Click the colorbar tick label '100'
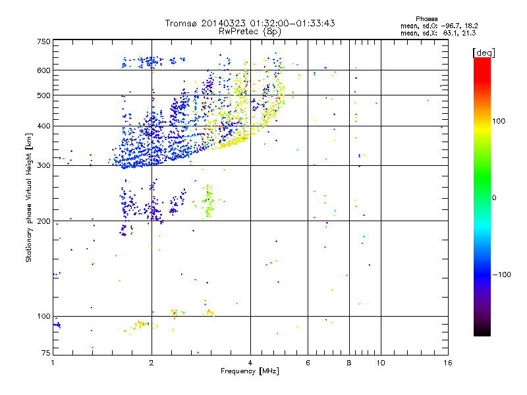The width and height of the screenshot is (527, 395). [499, 121]
